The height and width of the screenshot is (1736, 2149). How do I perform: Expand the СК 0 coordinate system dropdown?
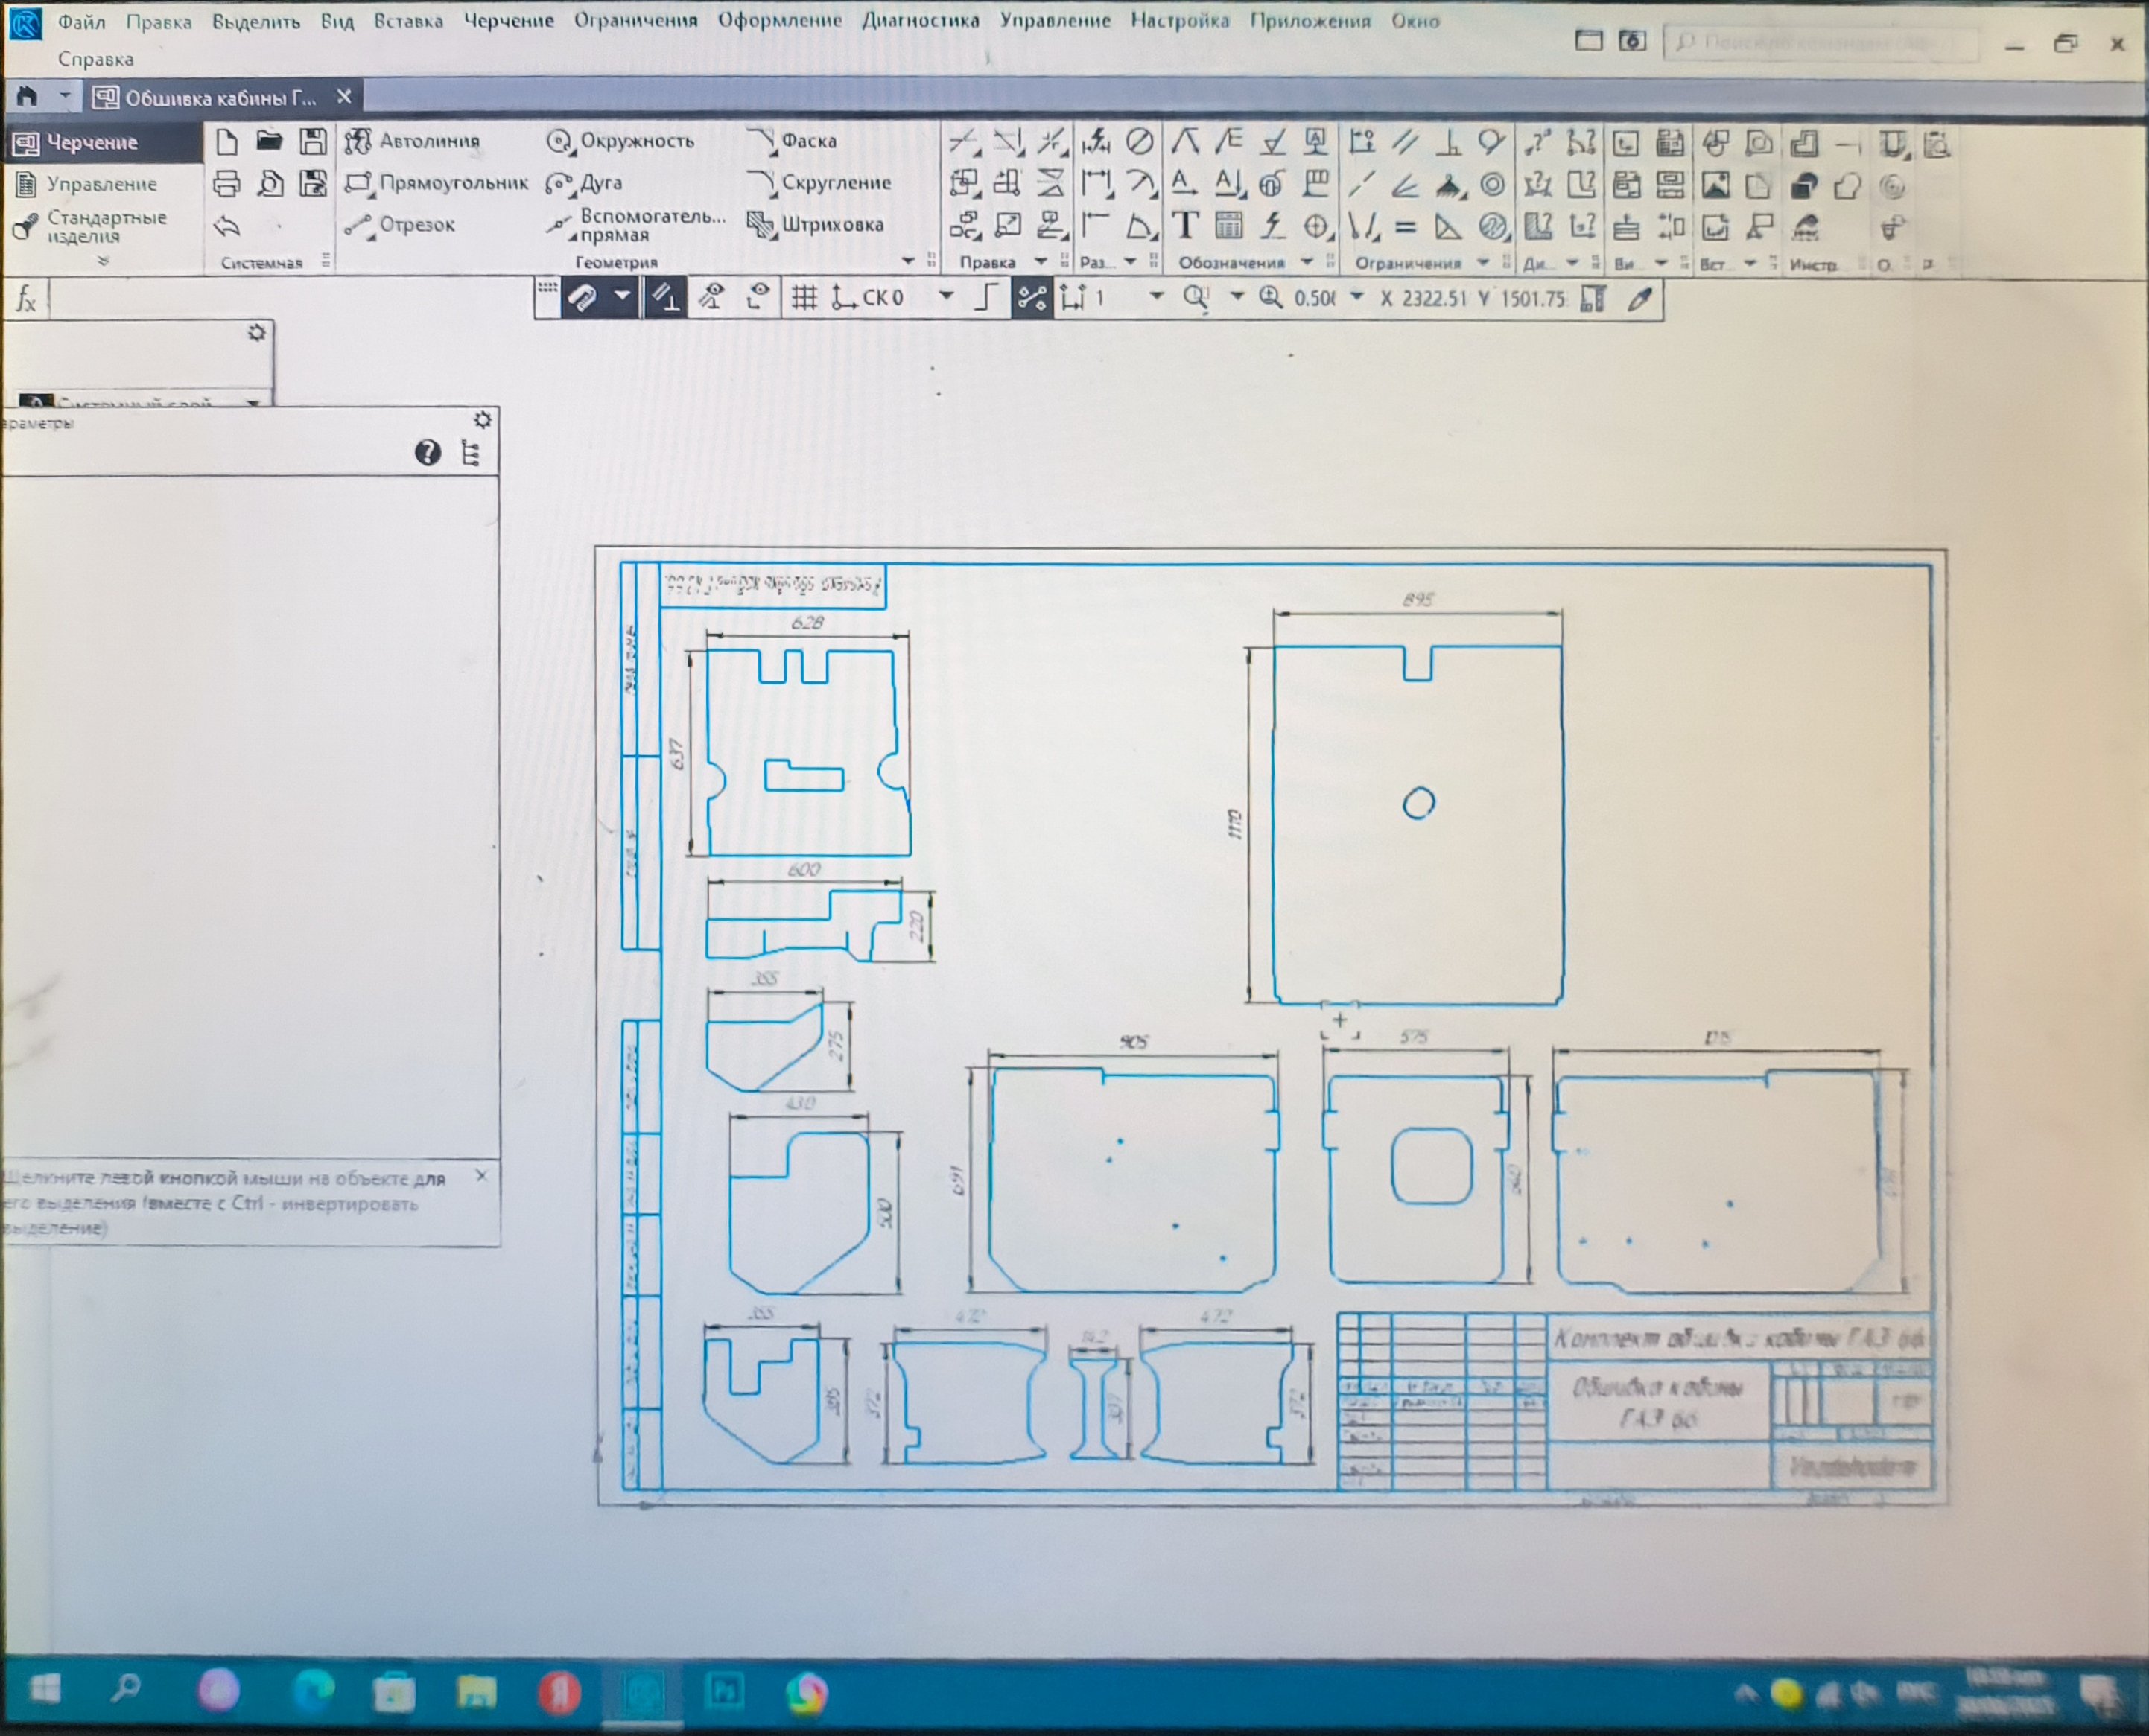[946, 297]
